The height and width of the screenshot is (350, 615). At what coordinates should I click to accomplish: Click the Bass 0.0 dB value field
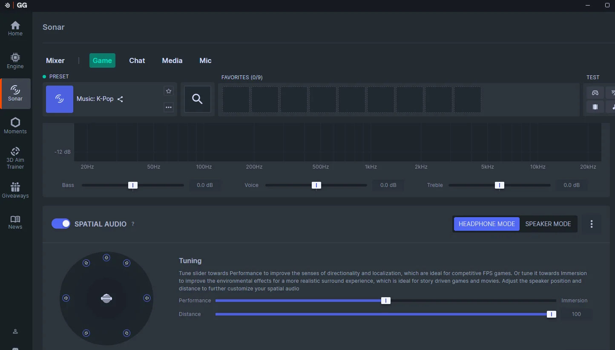tap(205, 185)
